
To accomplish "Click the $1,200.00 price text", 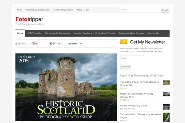I will click(125, 100).
